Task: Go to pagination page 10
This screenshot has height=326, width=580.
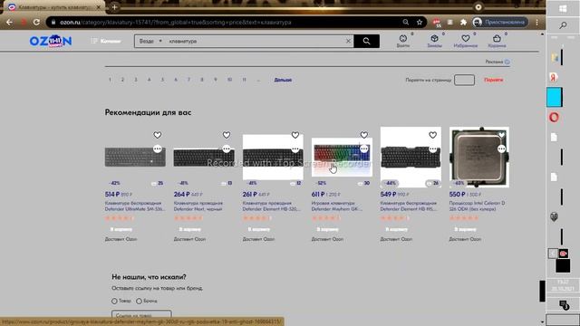Action: [x=229, y=80]
